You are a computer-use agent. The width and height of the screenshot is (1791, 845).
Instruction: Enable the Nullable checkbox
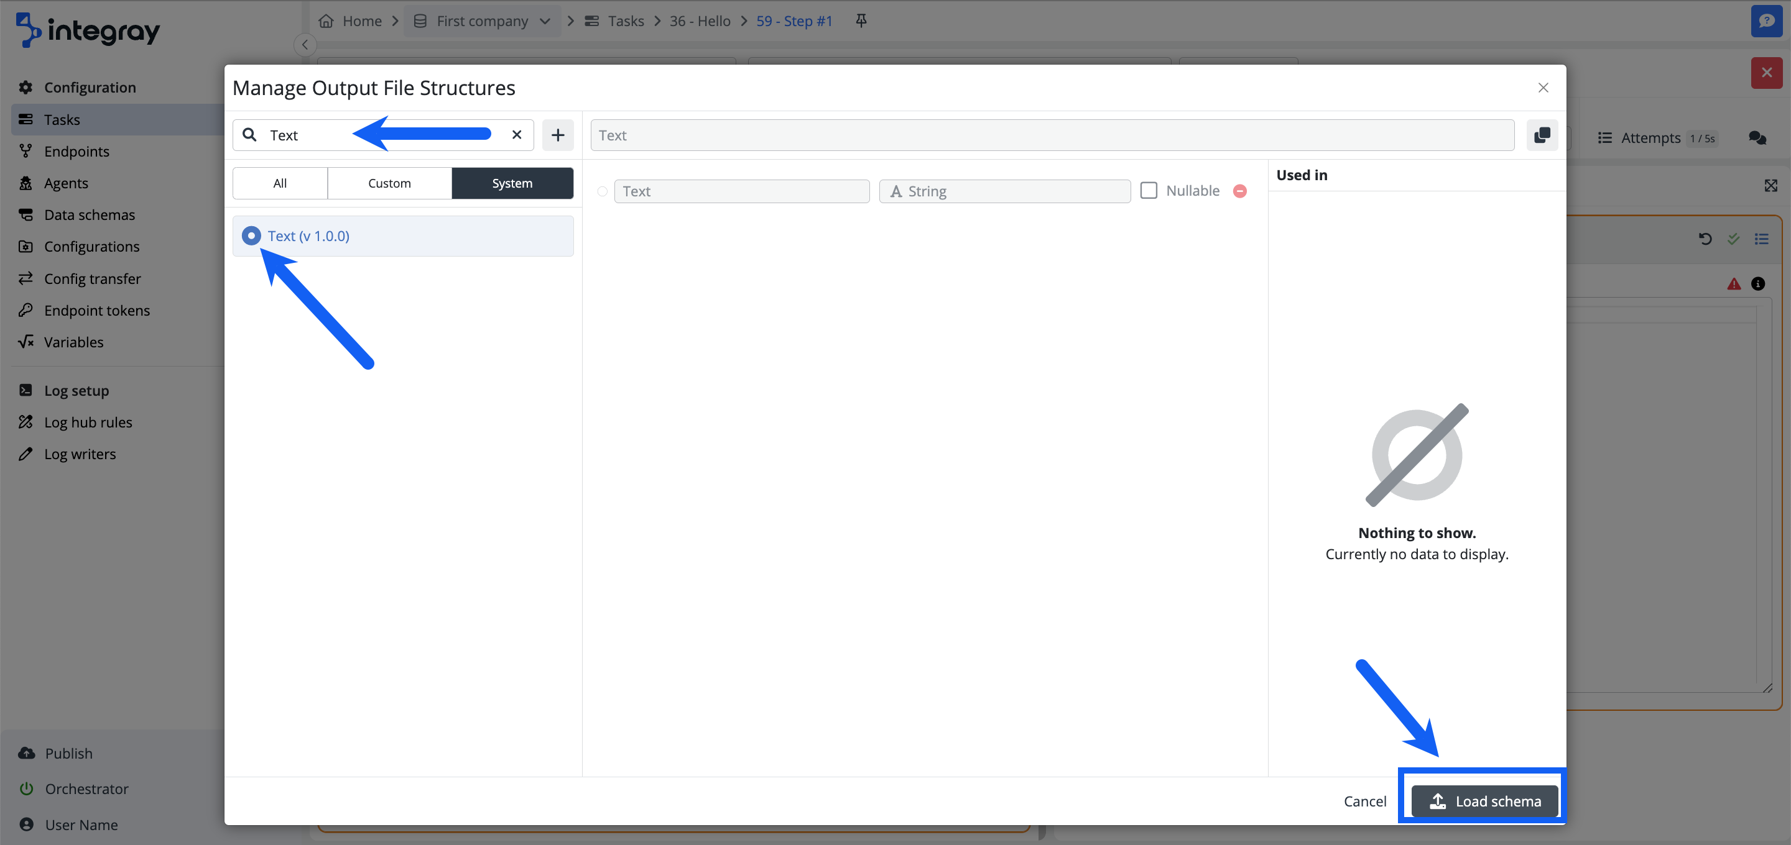1149,190
